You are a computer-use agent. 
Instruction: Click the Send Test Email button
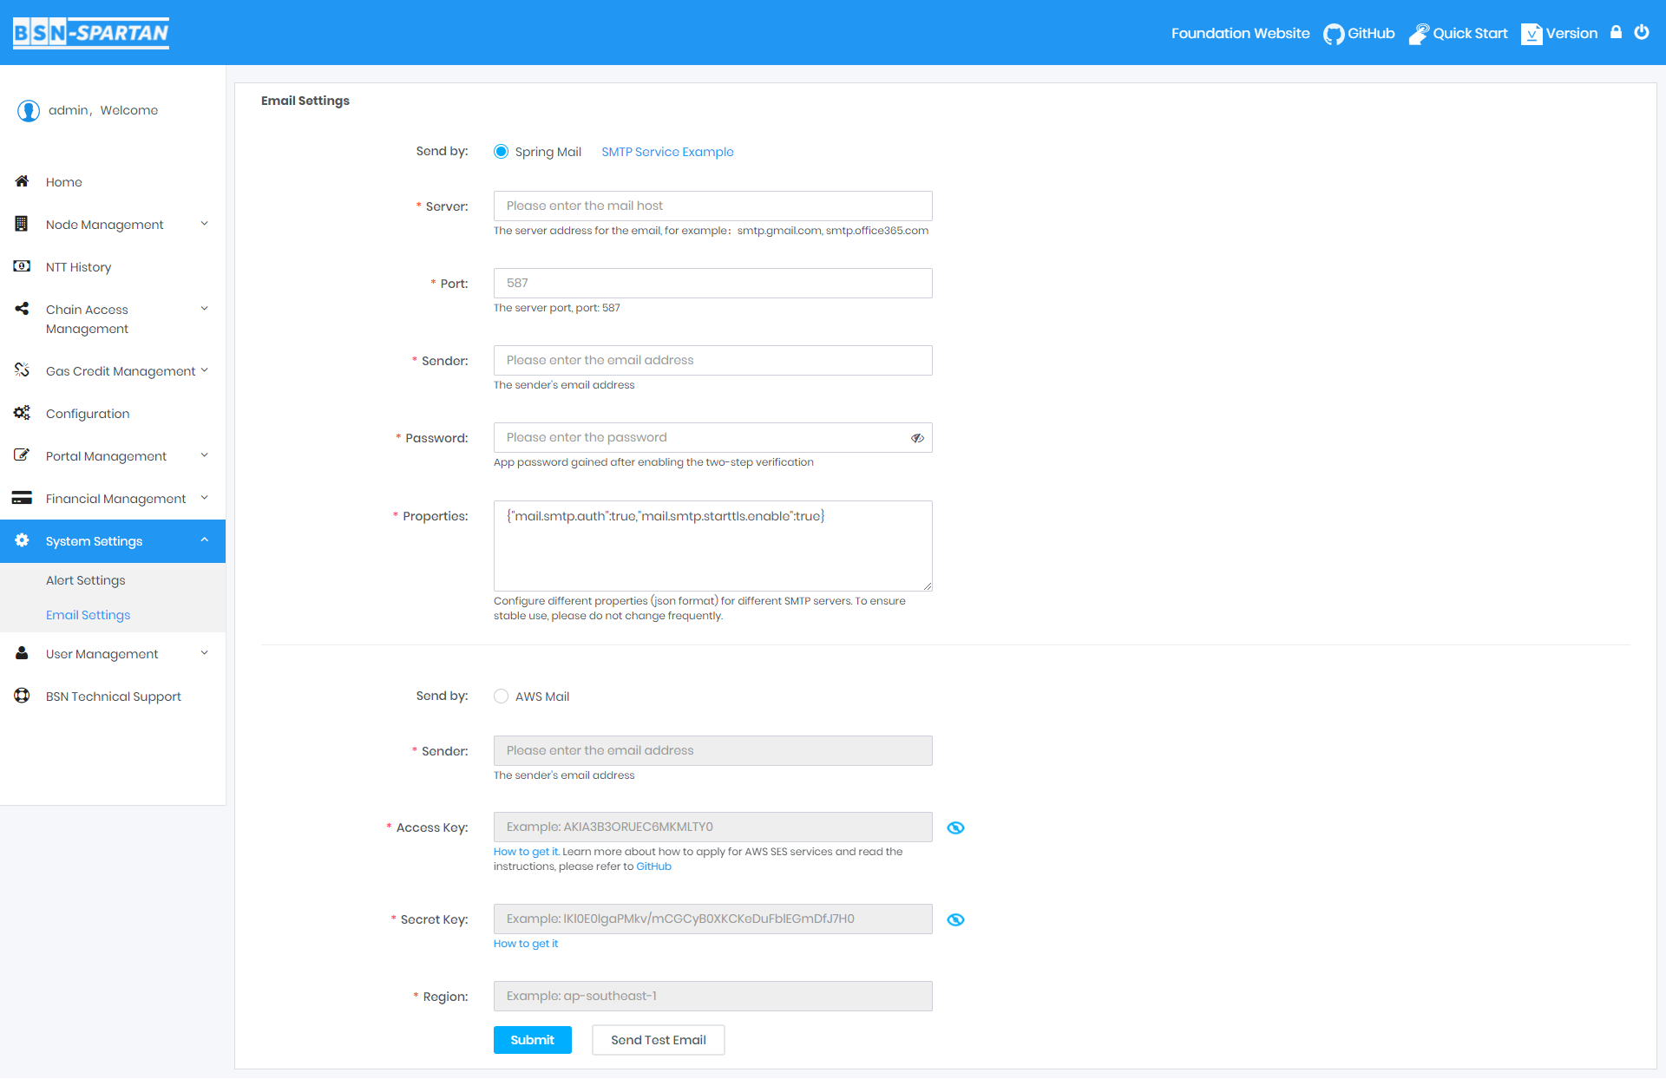(x=658, y=1040)
